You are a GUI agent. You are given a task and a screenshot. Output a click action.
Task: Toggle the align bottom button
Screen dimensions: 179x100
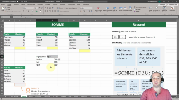tap(50, 8)
